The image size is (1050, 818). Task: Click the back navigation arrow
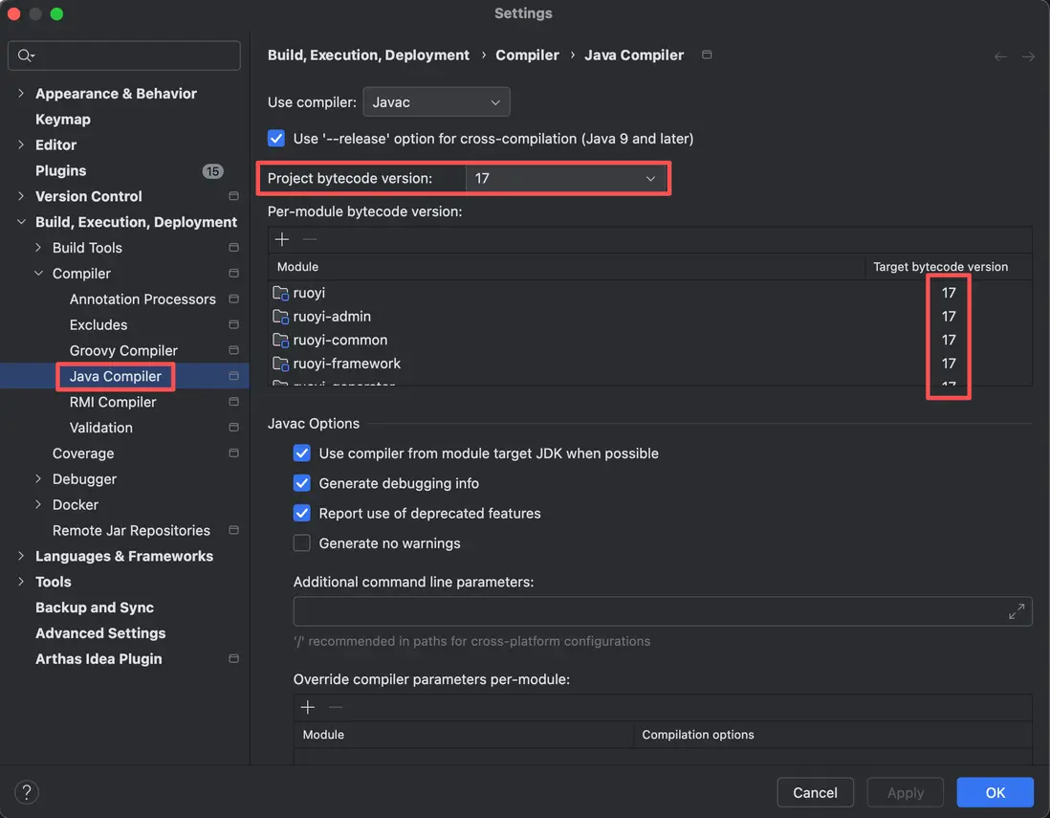click(1000, 56)
